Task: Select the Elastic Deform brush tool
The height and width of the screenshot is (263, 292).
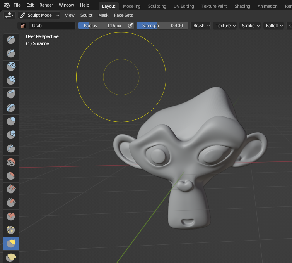Action: pyautogui.click(x=11, y=257)
